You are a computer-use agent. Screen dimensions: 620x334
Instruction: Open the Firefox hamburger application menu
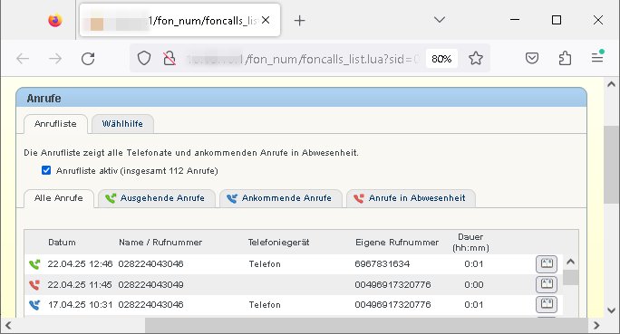pyautogui.click(x=597, y=58)
